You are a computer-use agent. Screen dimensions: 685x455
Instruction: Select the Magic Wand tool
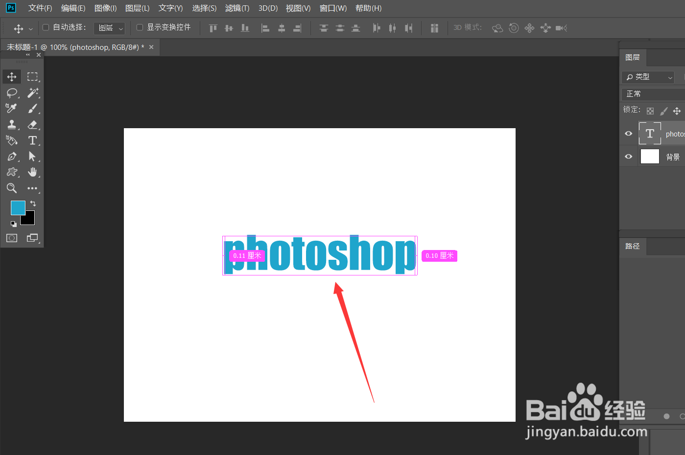(32, 93)
